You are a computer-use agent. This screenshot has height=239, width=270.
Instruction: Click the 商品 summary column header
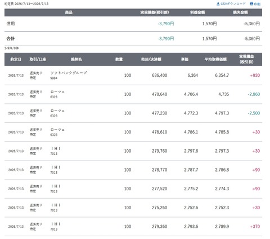click(69, 12)
